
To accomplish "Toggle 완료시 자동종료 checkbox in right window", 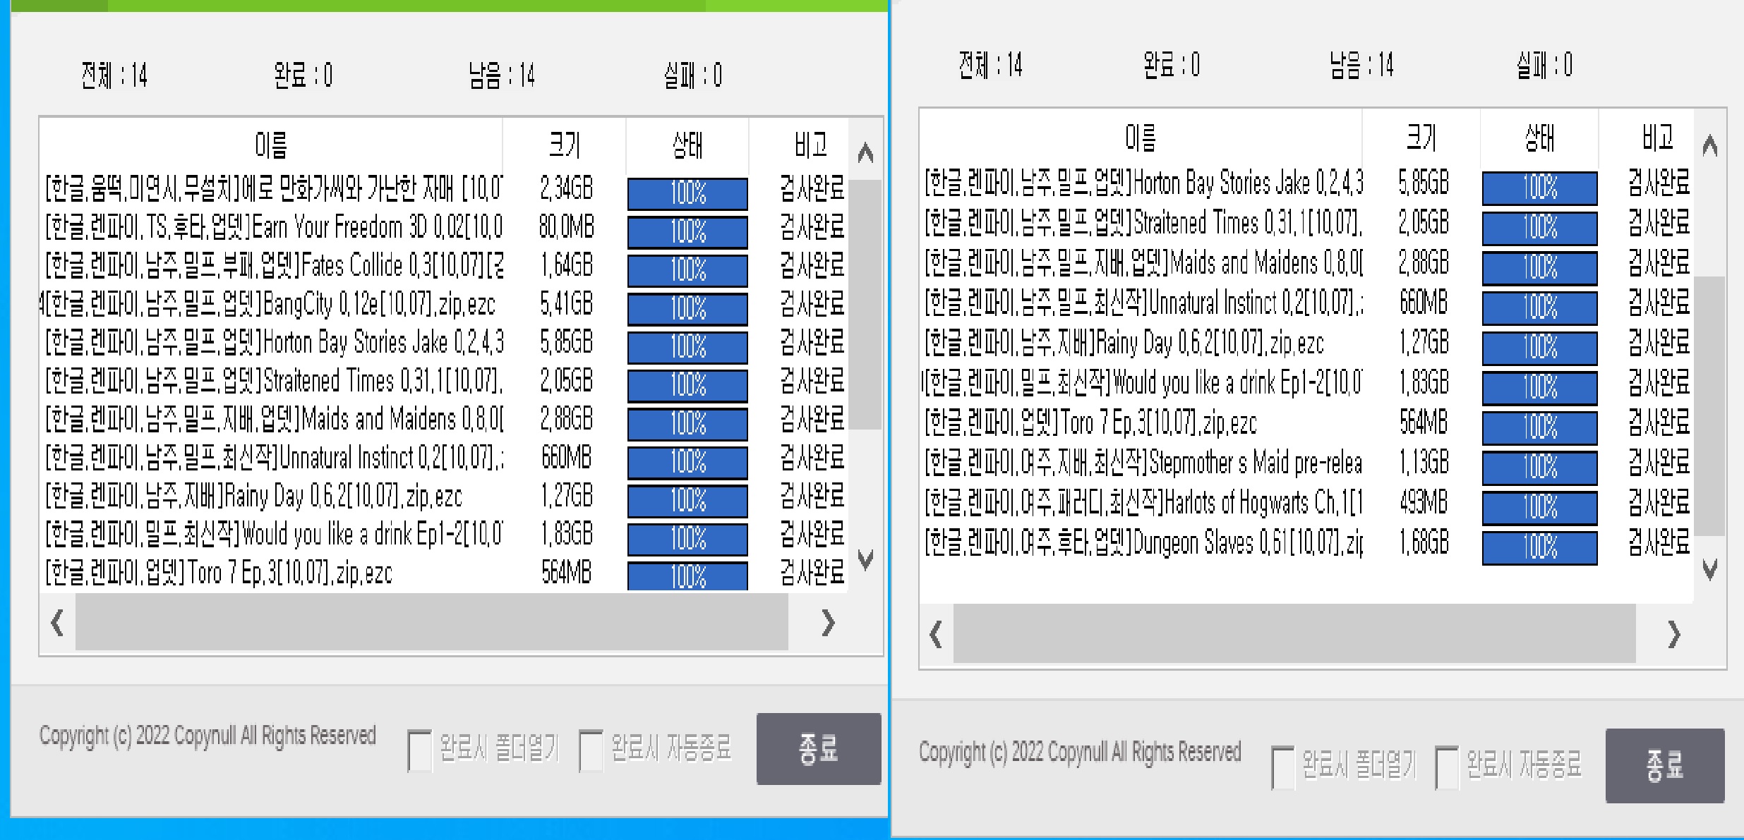I will [x=1446, y=767].
